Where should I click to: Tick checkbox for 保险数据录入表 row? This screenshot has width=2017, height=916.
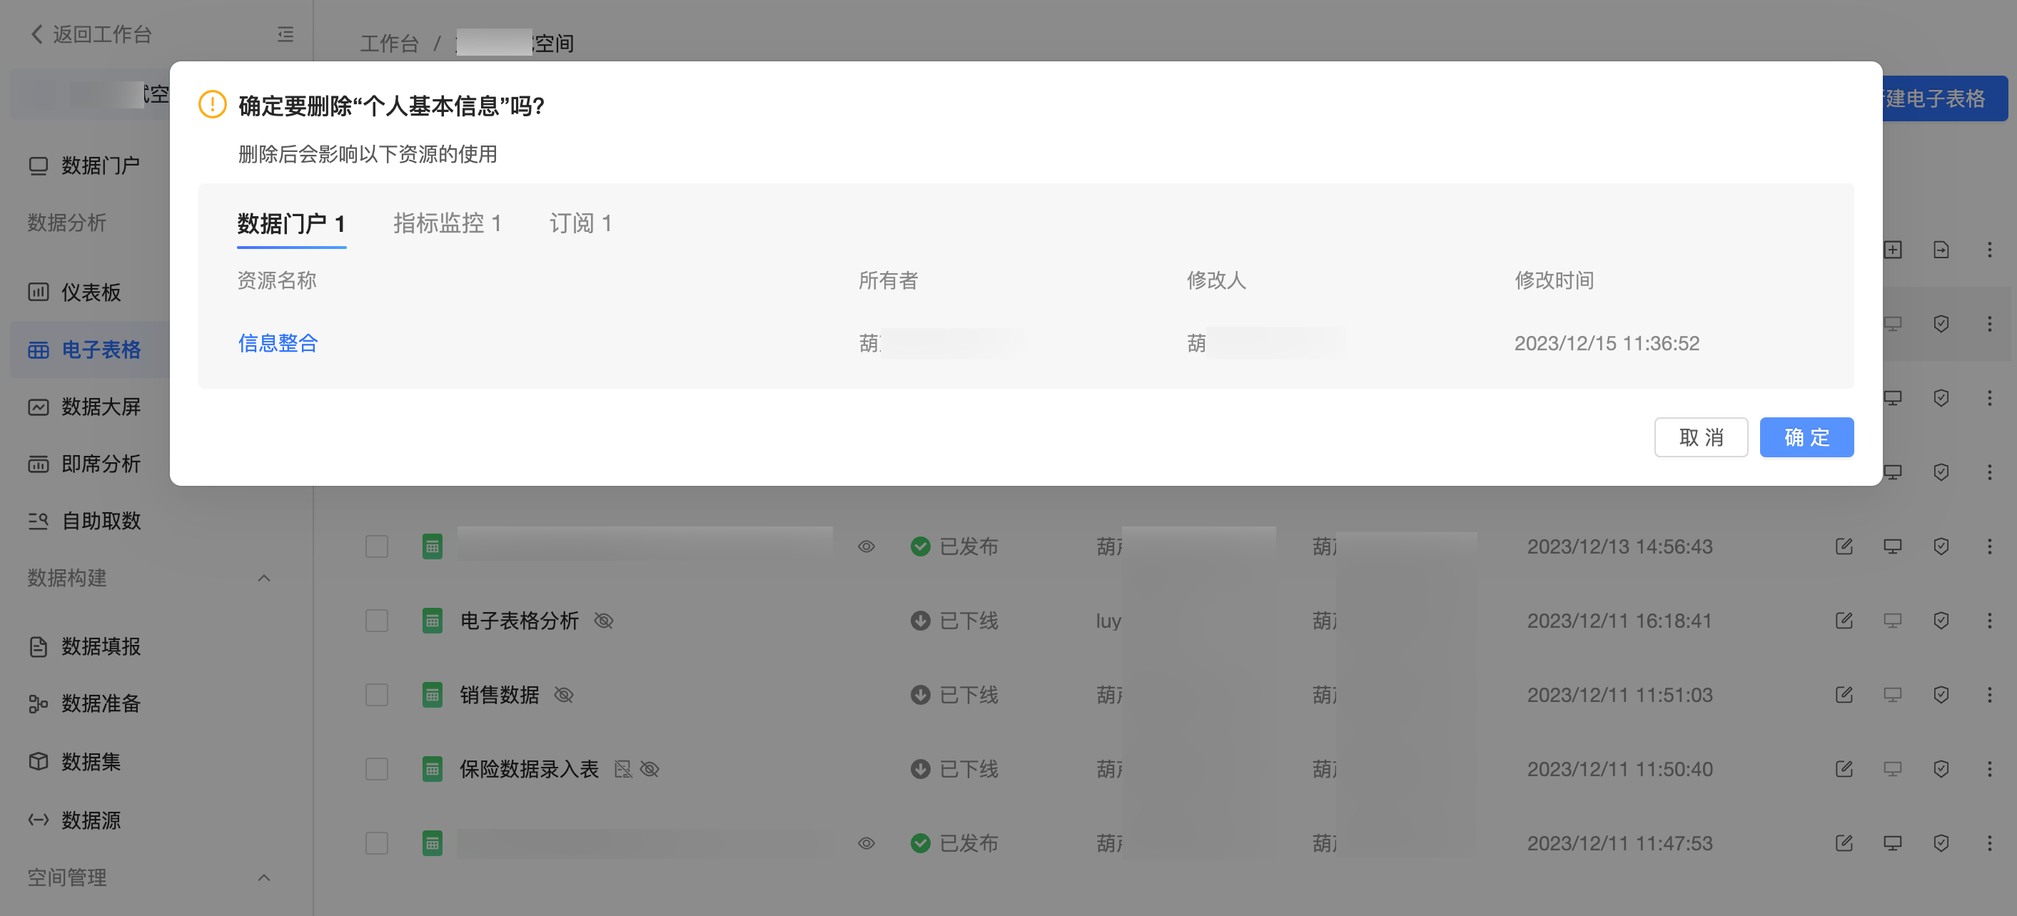377,769
